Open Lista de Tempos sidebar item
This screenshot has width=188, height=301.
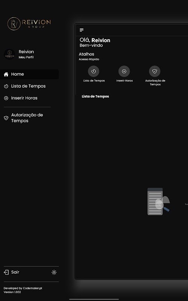click(x=29, y=86)
